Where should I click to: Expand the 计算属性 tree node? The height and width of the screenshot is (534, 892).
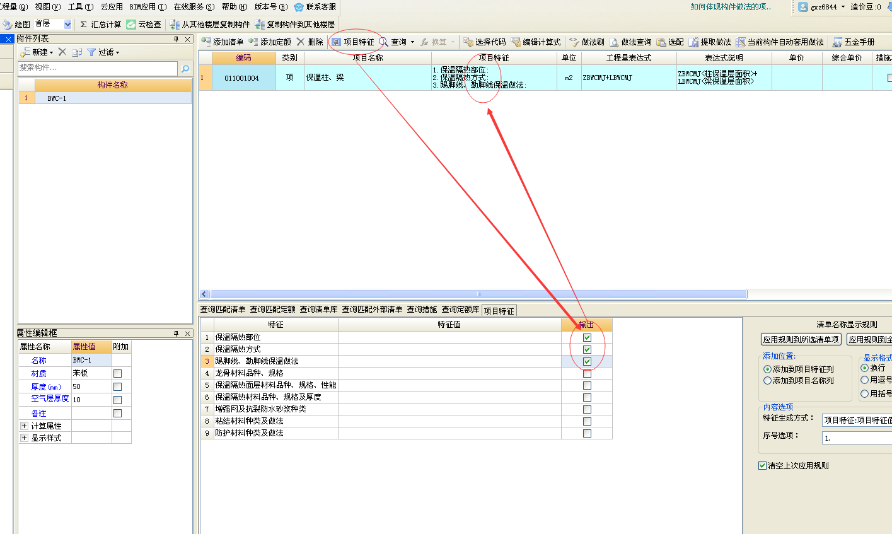24,426
